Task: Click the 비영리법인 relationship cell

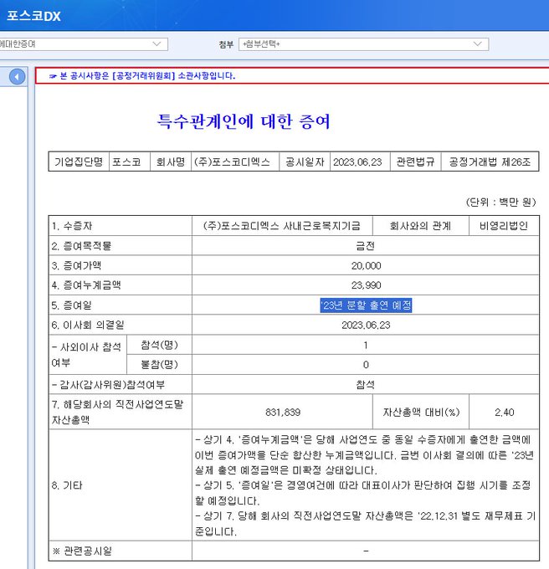Action: point(504,226)
